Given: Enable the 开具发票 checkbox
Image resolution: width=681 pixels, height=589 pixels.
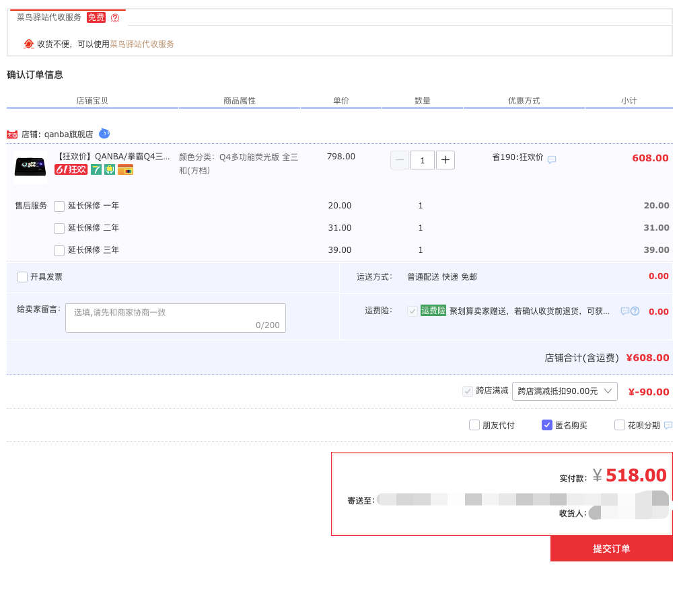Looking at the screenshot, I should (x=22, y=277).
